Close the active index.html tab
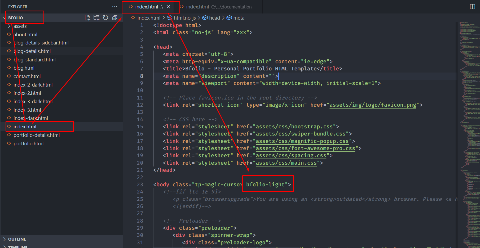480x248 pixels. coord(168,7)
